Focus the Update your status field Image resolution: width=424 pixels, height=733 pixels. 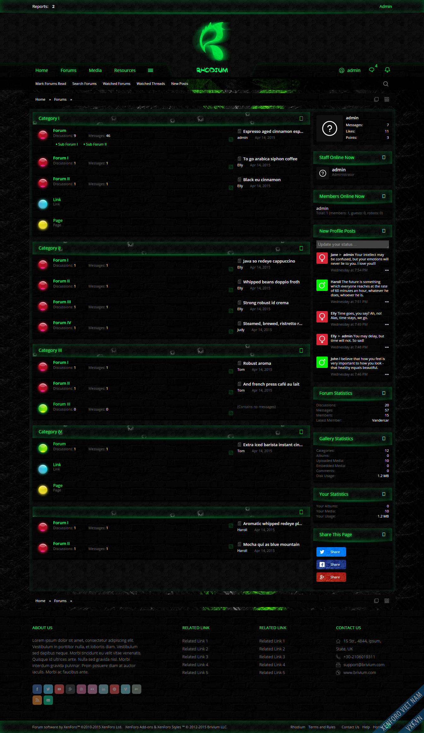coord(353,245)
